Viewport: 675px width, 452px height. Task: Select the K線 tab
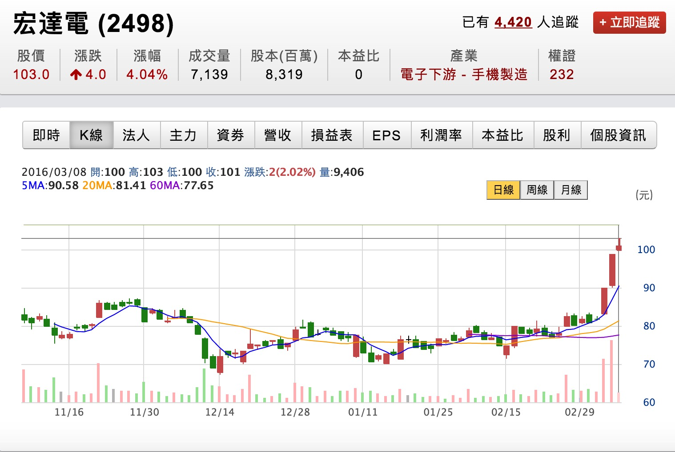[x=91, y=135]
